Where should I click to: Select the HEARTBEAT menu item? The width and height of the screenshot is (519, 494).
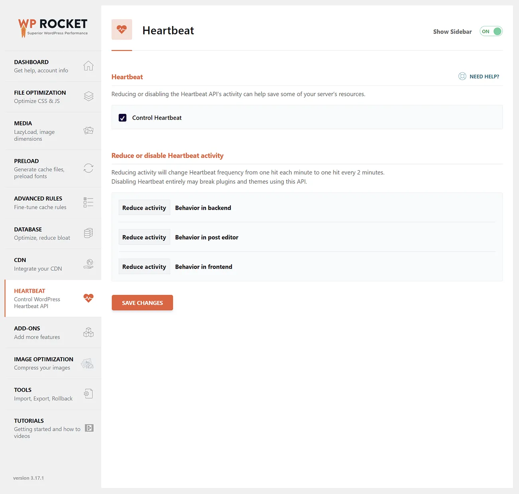[53, 298]
